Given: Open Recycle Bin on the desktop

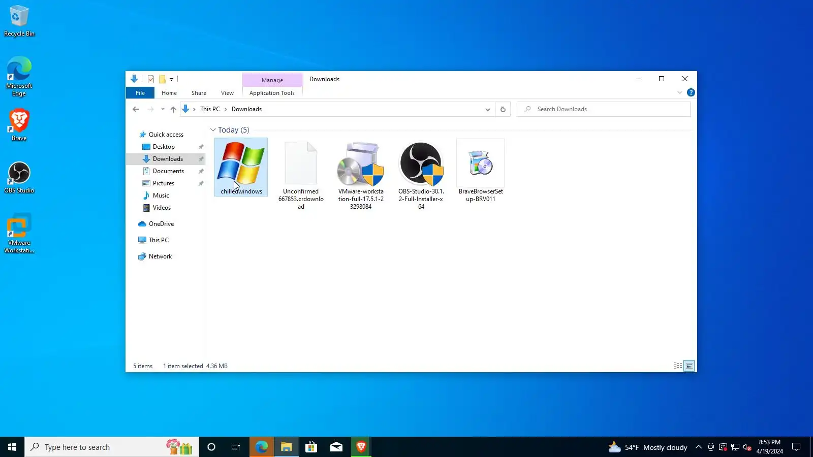Looking at the screenshot, I should (x=19, y=21).
